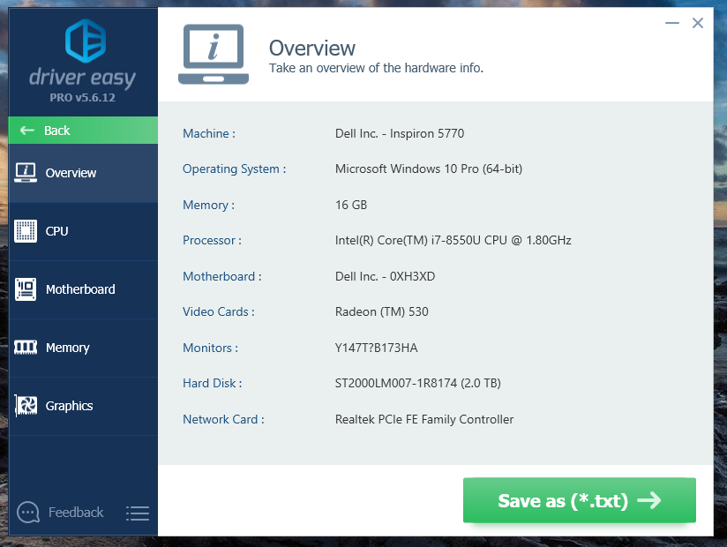This screenshot has width=727, height=547.
Task: Click 'Realtek PCIe FE Family Controller' value
Action: (x=424, y=419)
